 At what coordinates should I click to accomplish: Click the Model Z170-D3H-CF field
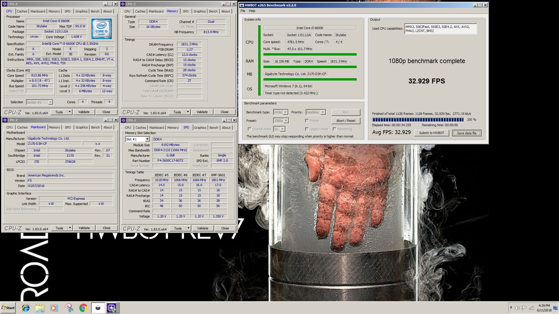[54, 144]
